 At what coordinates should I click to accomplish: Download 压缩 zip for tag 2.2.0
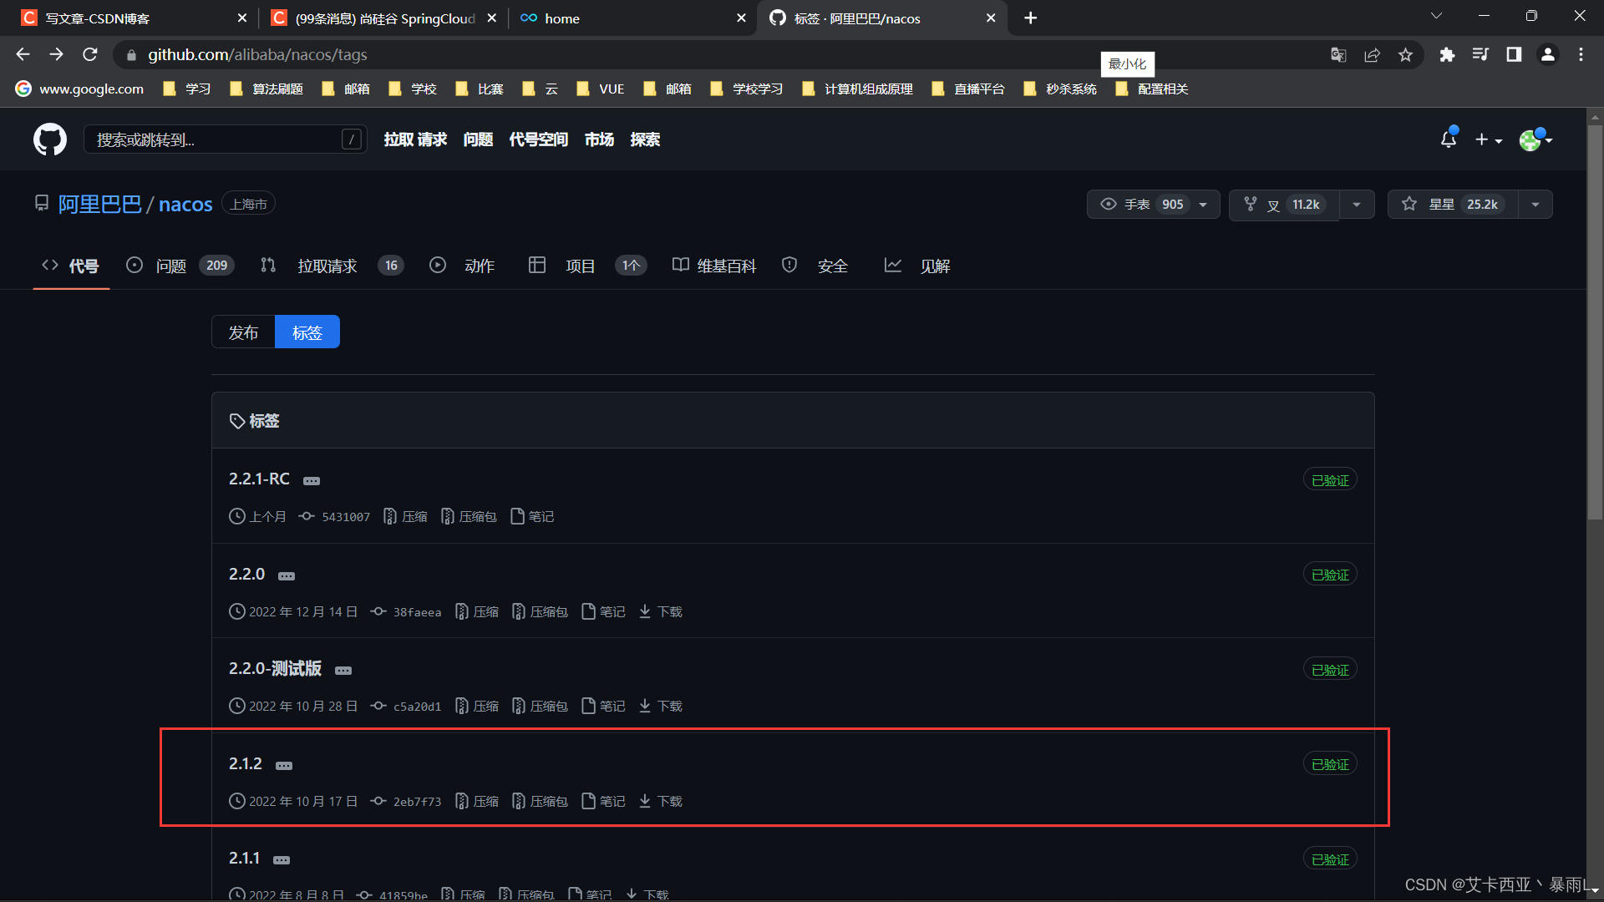477,612
